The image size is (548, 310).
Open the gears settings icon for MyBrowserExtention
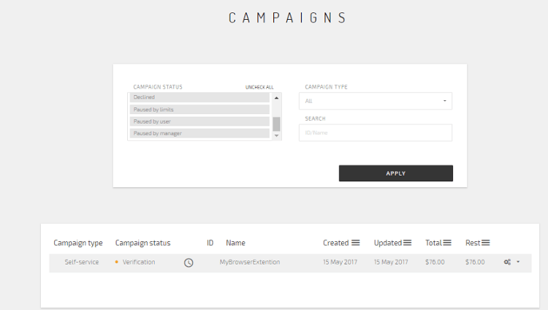pos(507,262)
